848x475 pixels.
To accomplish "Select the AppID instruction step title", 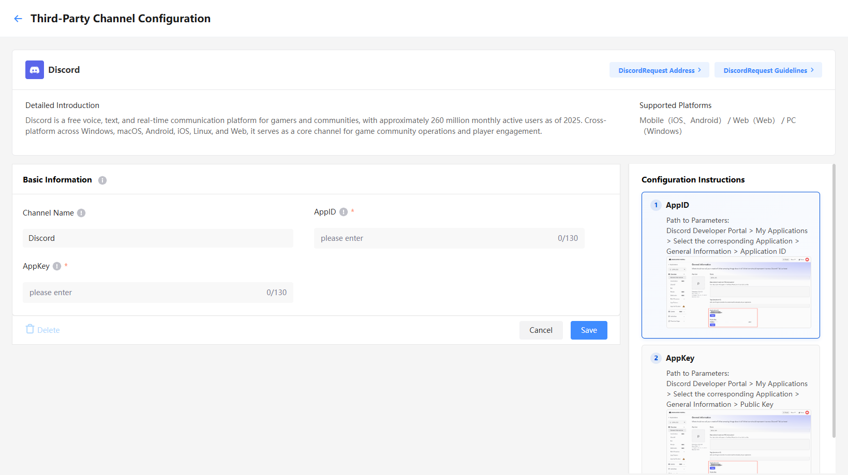I will (x=677, y=205).
